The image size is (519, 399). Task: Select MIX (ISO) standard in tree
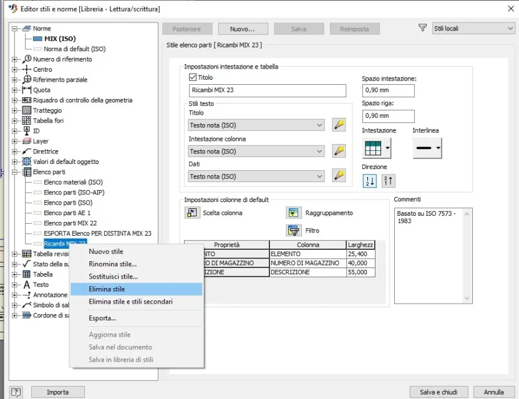coord(60,39)
